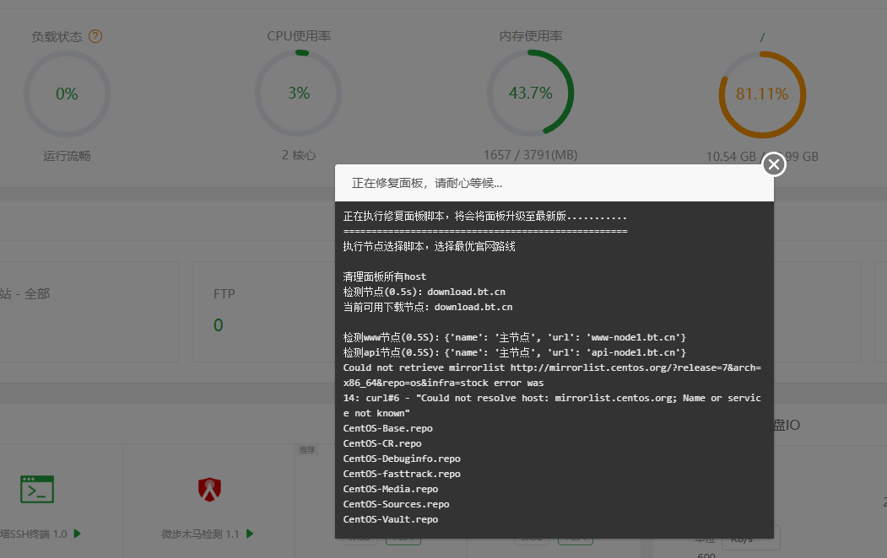Click the CPU使用率 label
This screenshot has width=887, height=558.
point(299,36)
